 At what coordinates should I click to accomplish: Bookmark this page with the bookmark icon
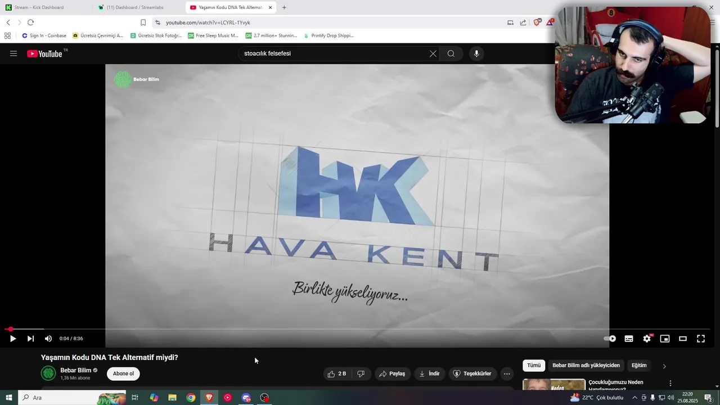(x=143, y=22)
